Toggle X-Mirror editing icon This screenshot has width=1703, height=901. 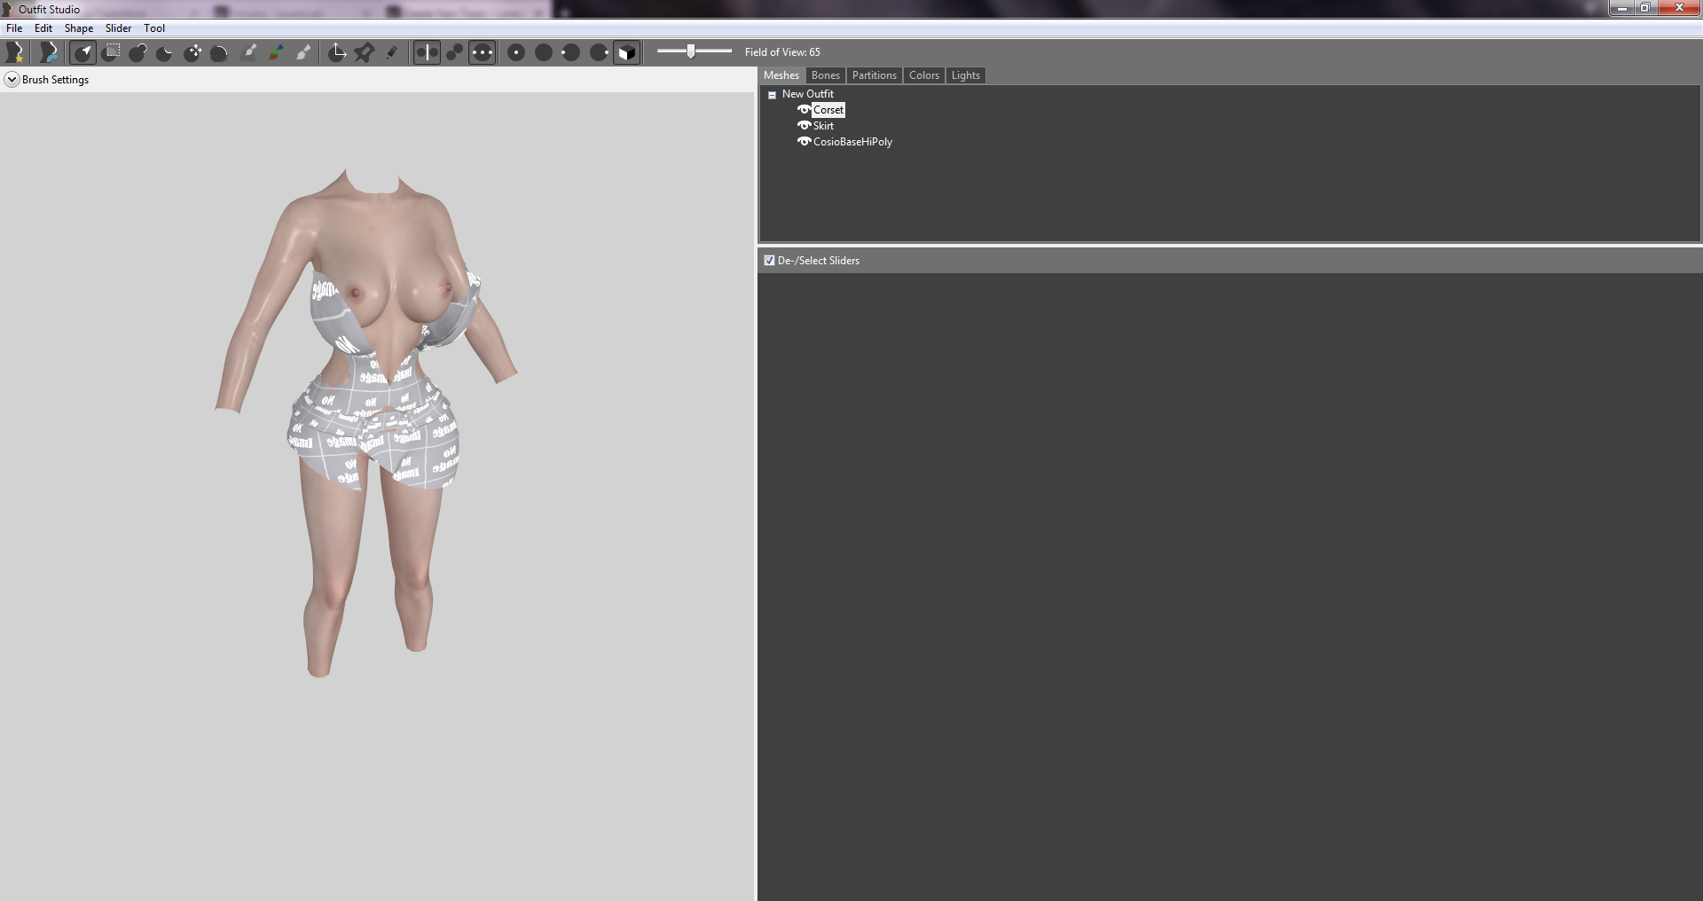tap(427, 52)
